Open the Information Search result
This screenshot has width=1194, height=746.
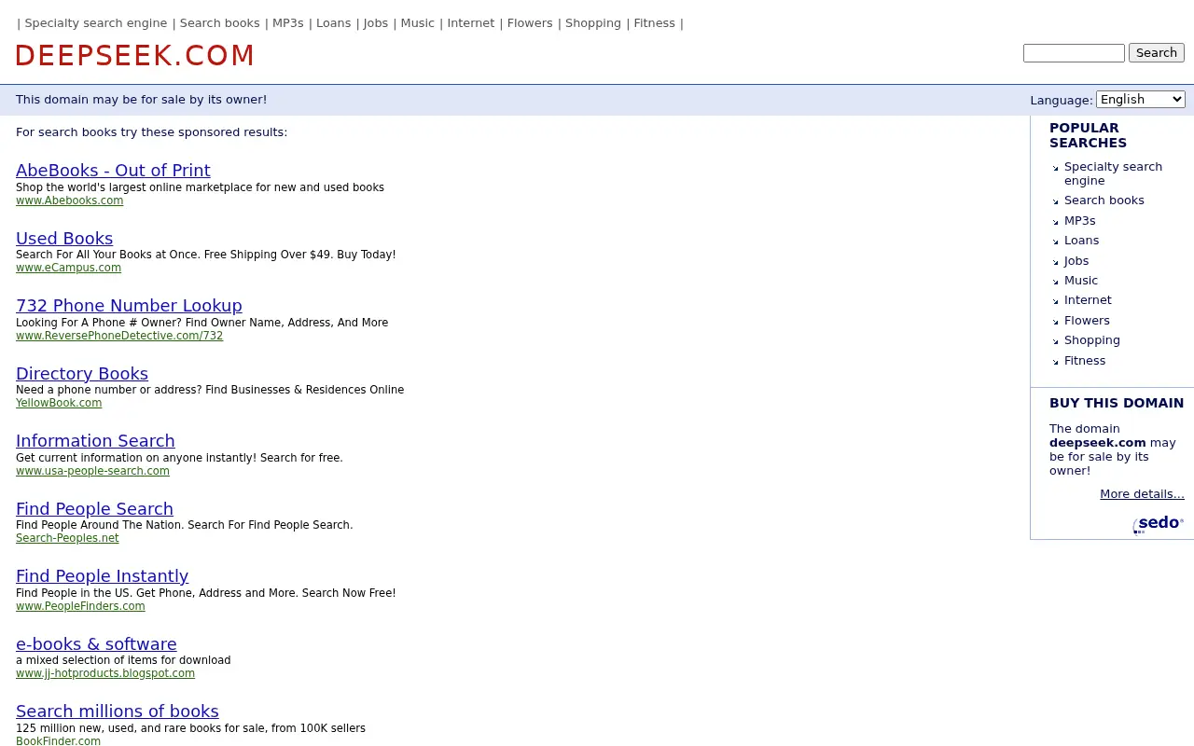pos(95,441)
